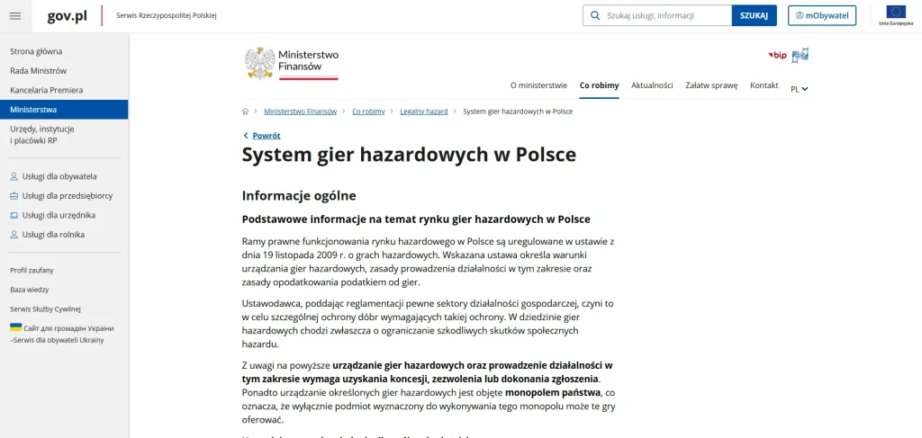Select the Co robimy tab
This screenshot has height=438, width=922.
click(x=599, y=85)
